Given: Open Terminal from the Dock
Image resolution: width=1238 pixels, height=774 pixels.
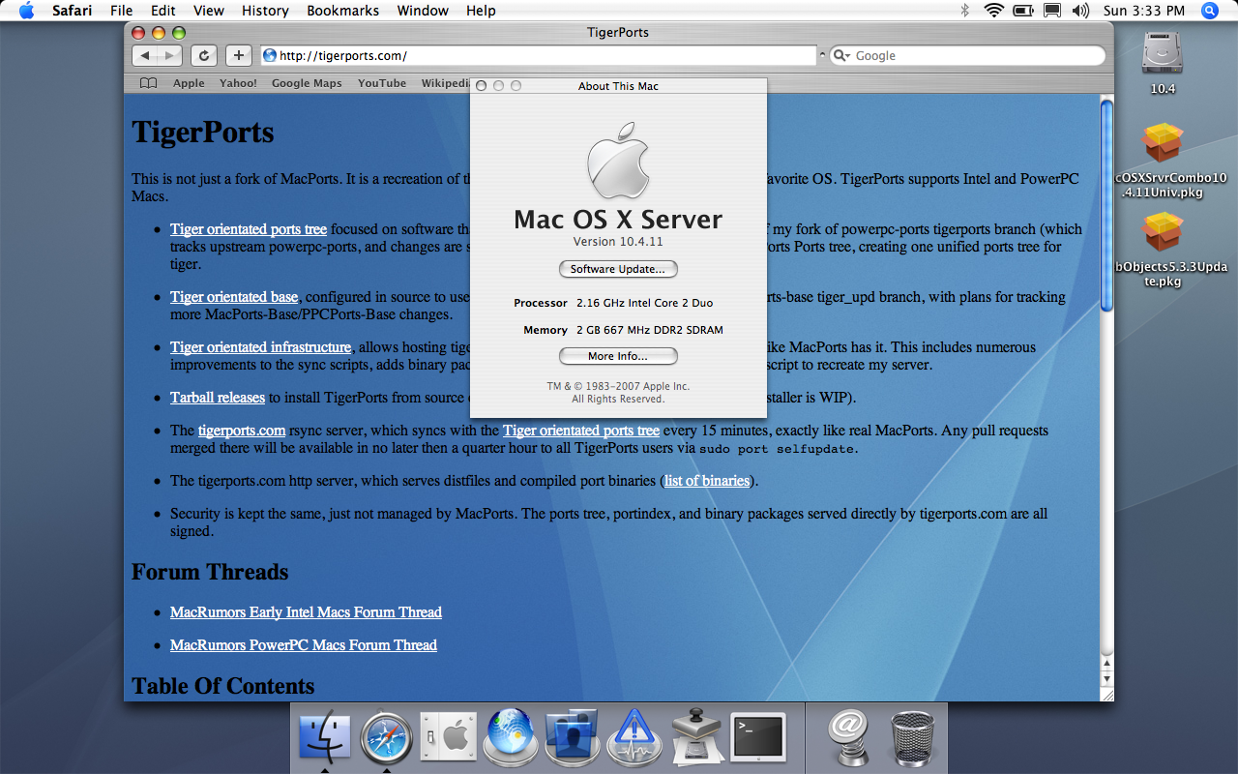Looking at the screenshot, I should (757, 737).
